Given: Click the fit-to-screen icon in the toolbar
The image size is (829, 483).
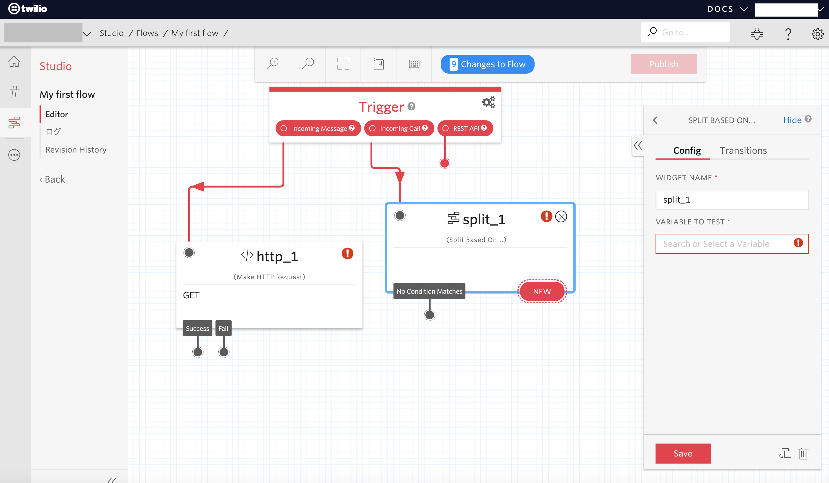Looking at the screenshot, I should 343,64.
